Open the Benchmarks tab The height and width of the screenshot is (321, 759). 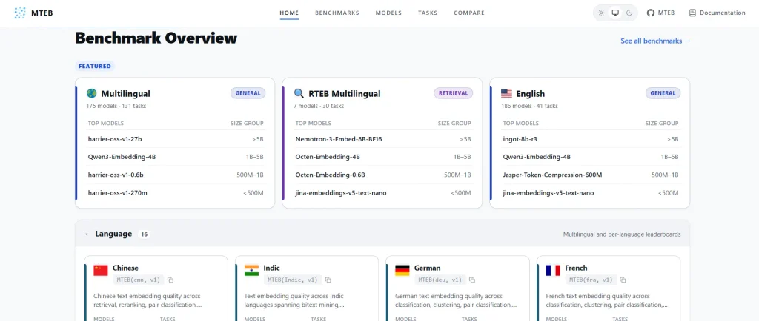pos(337,13)
